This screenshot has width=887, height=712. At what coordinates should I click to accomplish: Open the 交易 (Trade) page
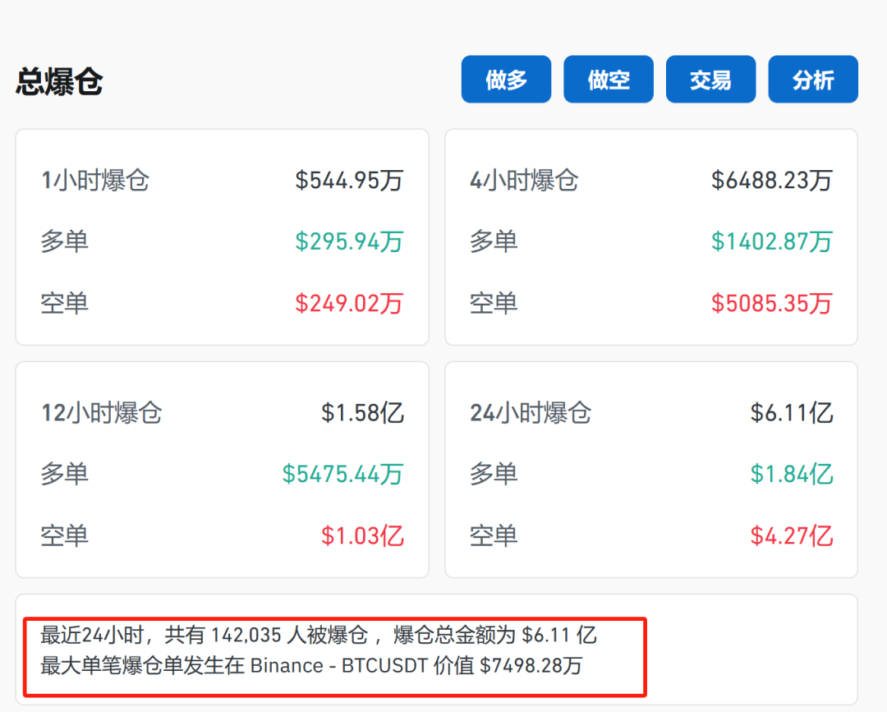point(710,79)
